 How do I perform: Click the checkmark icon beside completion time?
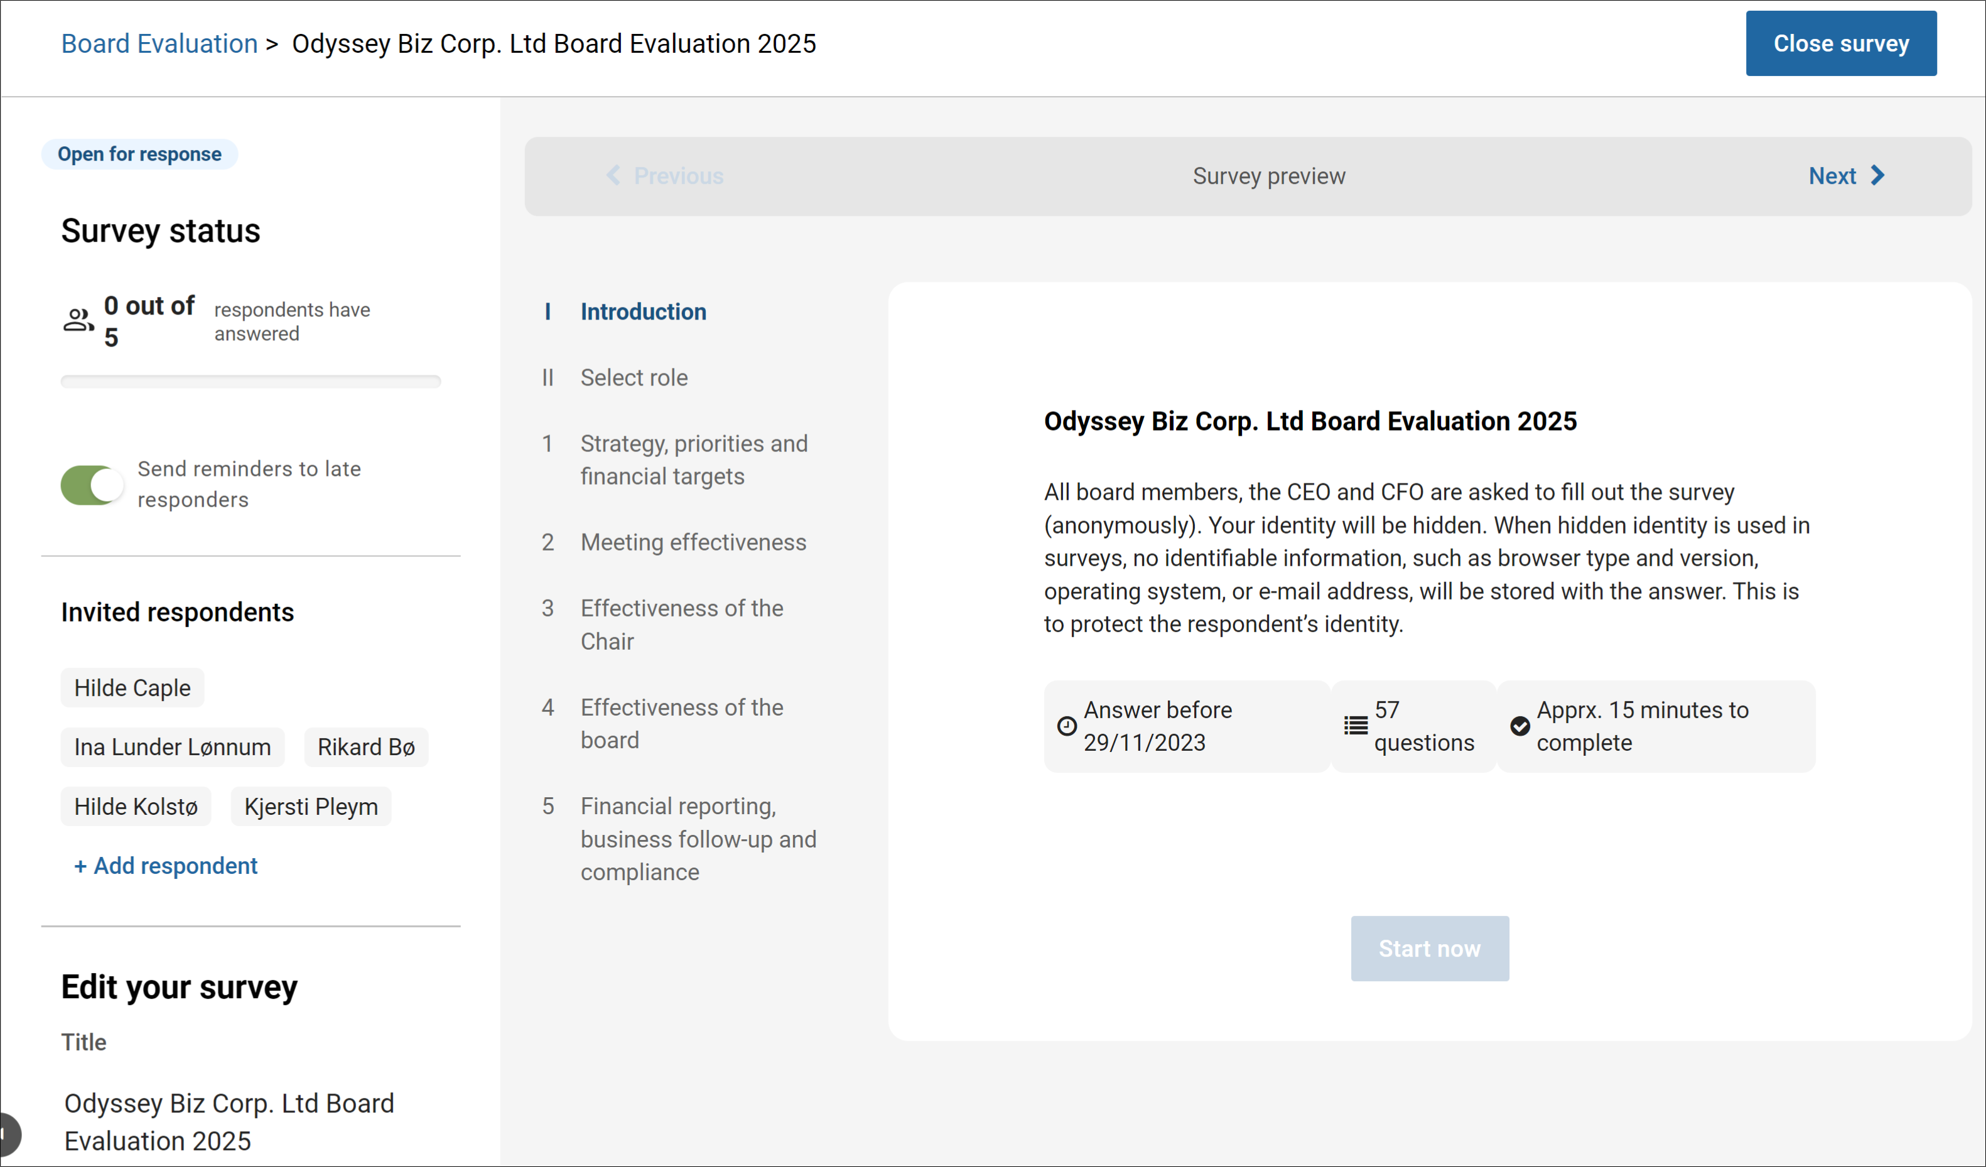(x=1521, y=726)
